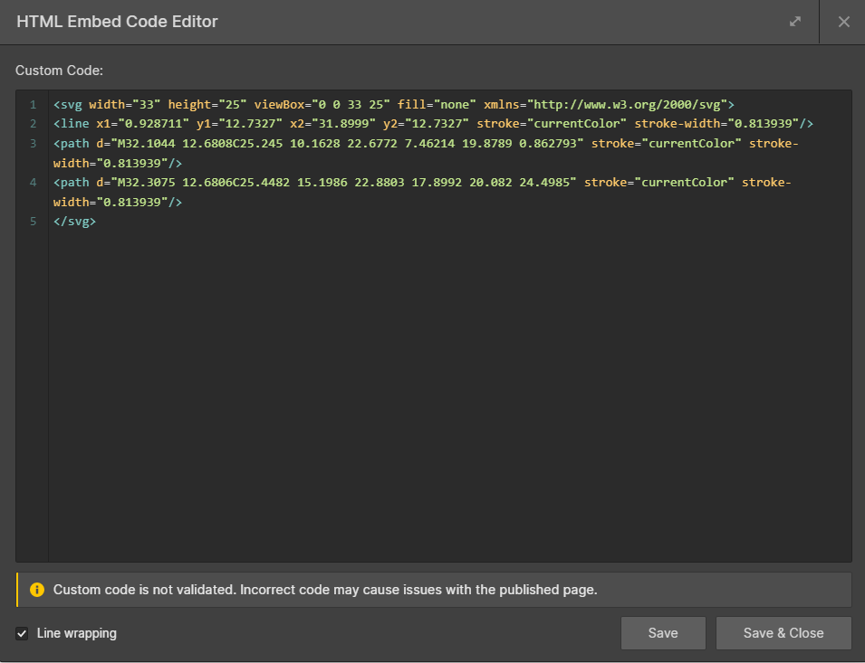Click the code validation warning message

325,590
